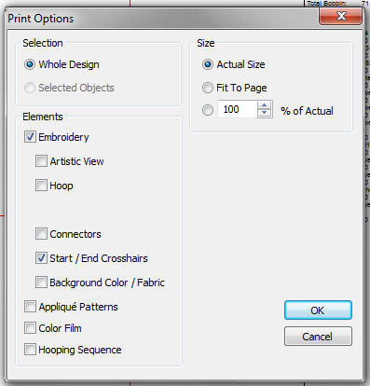This screenshot has height=386, width=370.
Task: Click the Print Options title bar
Action: (161, 19)
